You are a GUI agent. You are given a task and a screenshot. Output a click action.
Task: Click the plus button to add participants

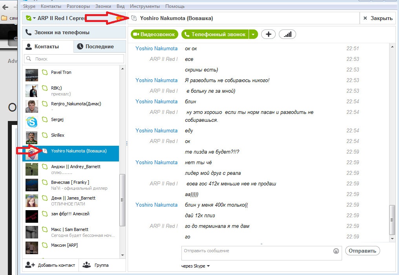[x=269, y=35]
